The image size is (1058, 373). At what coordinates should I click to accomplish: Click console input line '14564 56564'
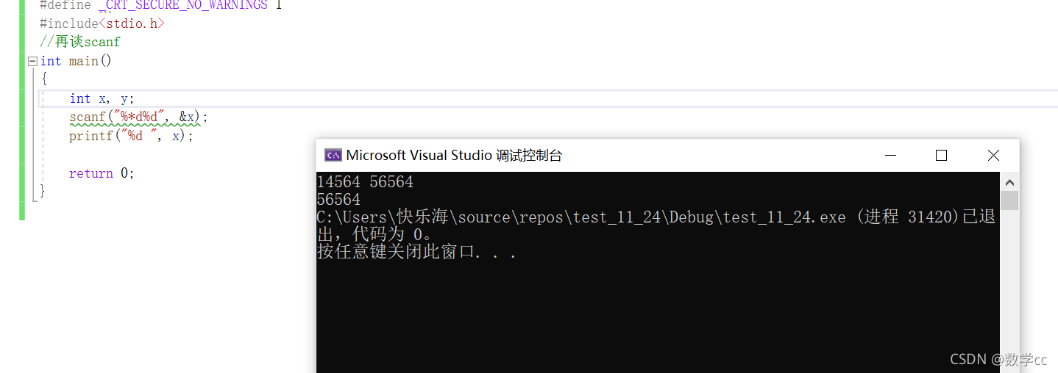(365, 181)
